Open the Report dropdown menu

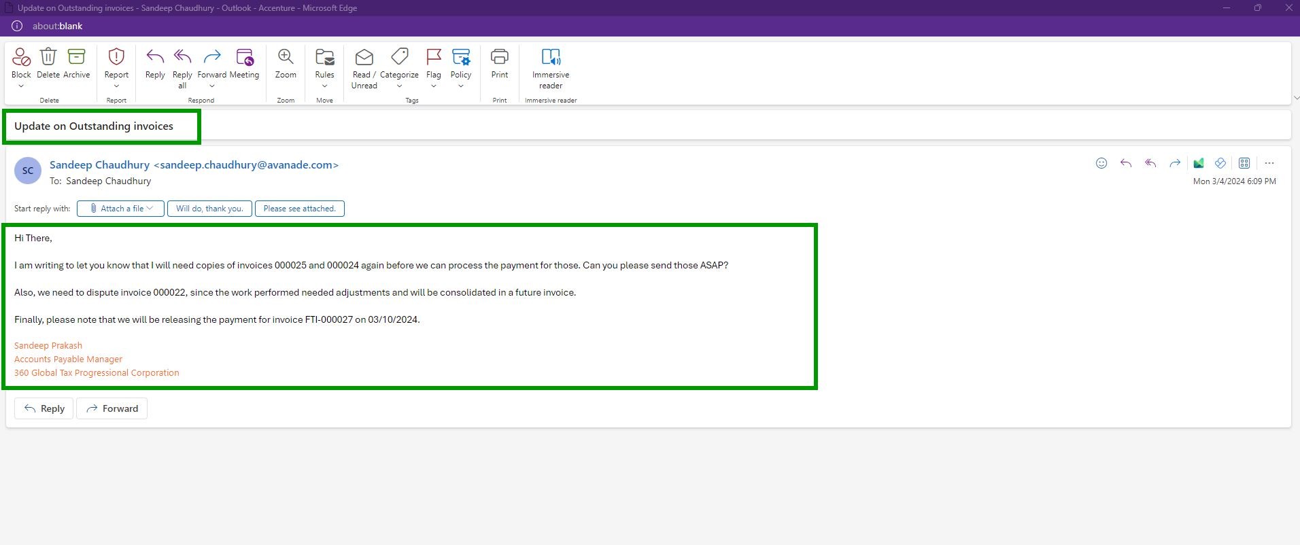click(x=116, y=86)
